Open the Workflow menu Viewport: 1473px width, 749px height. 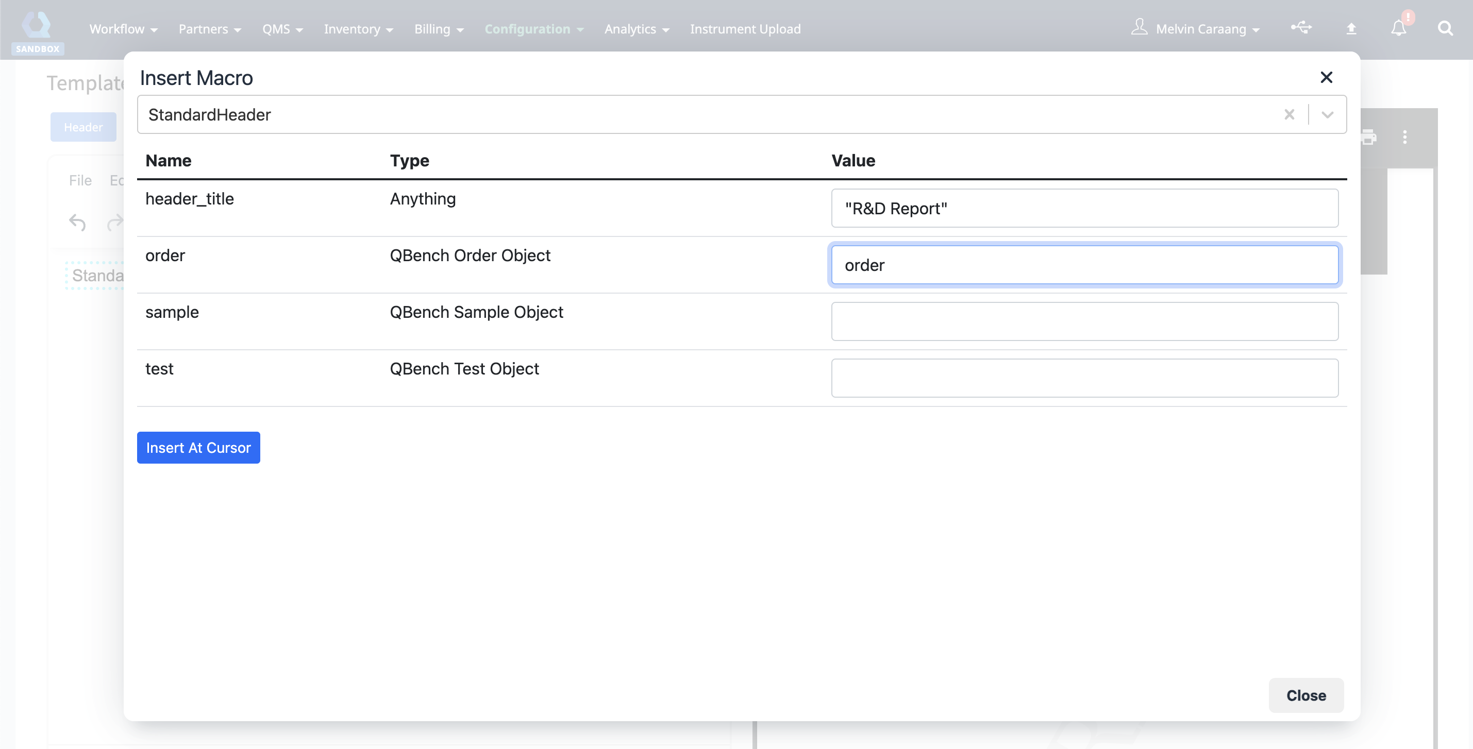(x=123, y=28)
